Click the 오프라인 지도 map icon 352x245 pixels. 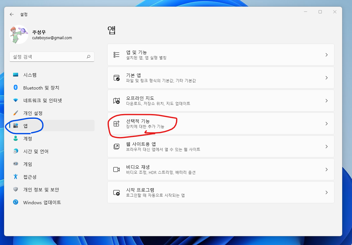tap(116, 101)
